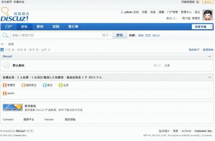Click the blue statistics chart icon
This screenshot has width=215, height=141.
point(2,50)
